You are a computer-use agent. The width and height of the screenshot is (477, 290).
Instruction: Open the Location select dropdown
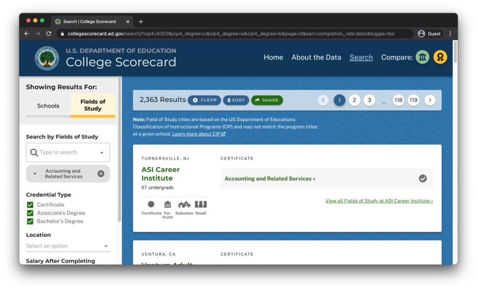pos(68,246)
